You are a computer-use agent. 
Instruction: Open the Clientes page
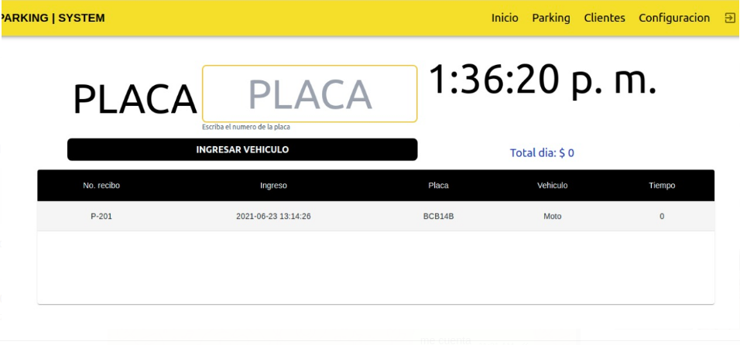tap(604, 18)
